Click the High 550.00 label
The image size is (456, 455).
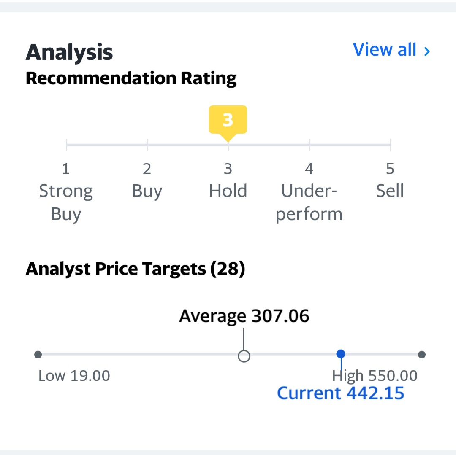(375, 376)
